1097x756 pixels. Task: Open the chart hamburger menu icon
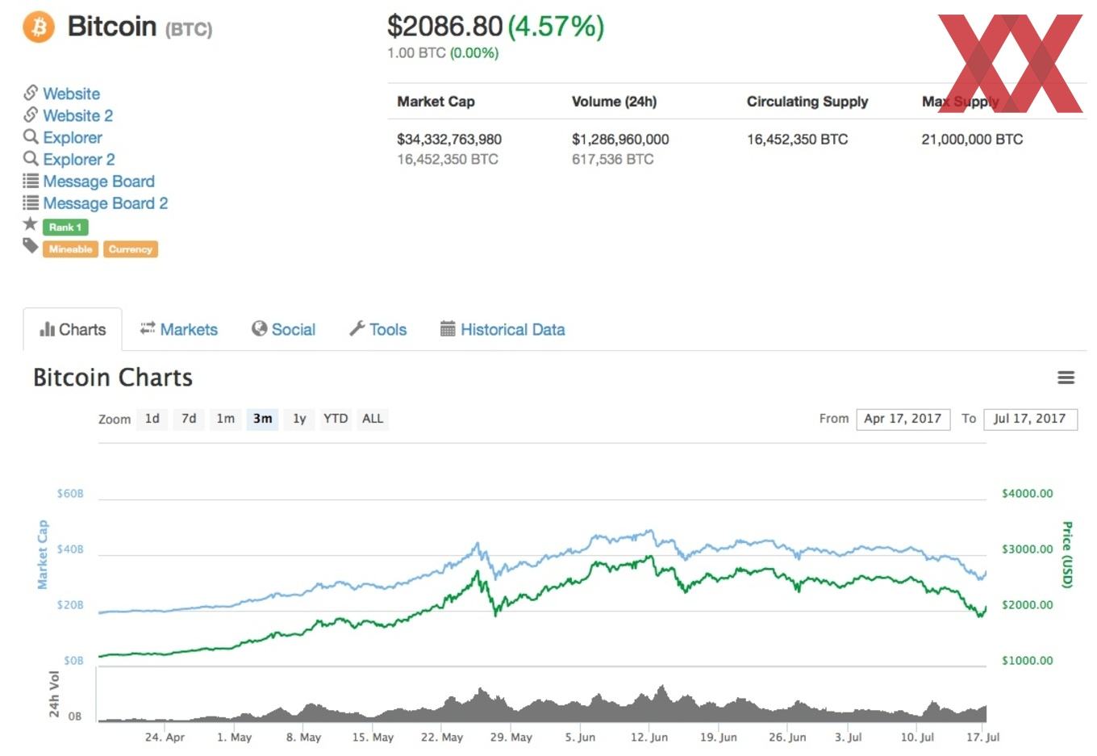[1066, 378]
